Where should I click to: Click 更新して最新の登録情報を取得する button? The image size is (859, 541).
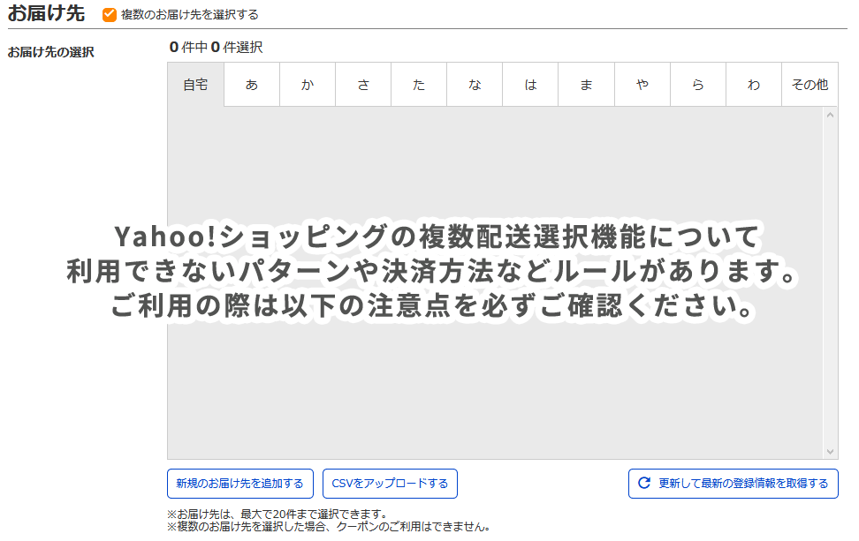tap(734, 484)
